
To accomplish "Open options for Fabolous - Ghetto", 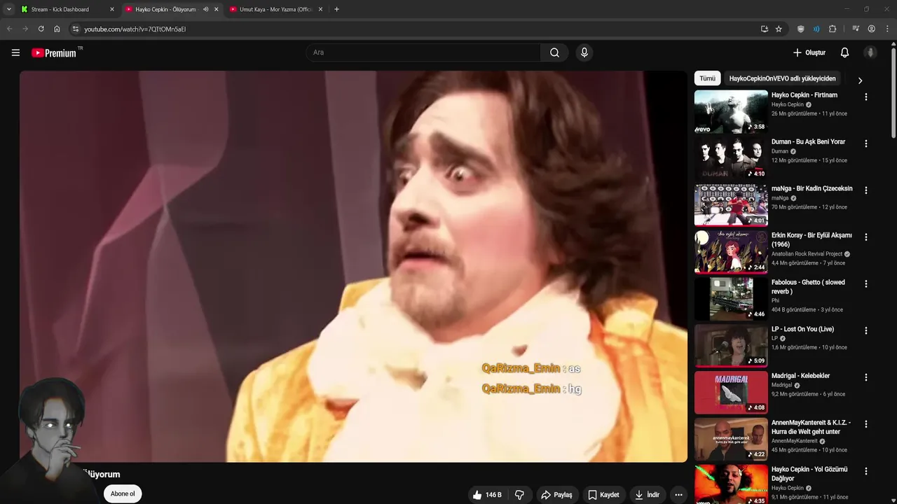I will tap(866, 284).
